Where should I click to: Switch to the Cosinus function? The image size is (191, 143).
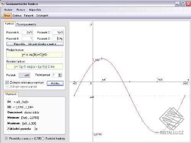click(x=17, y=16)
